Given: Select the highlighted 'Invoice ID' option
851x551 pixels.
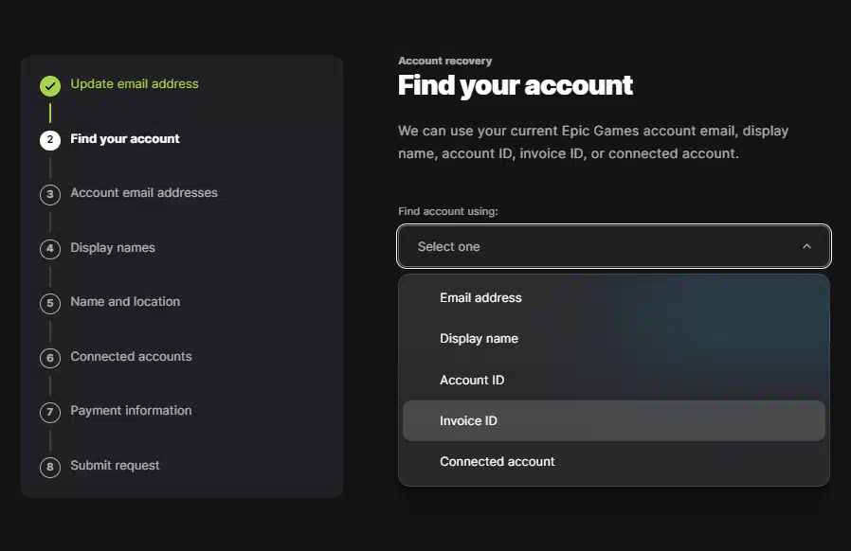Looking at the screenshot, I should pyautogui.click(x=614, y=421).
